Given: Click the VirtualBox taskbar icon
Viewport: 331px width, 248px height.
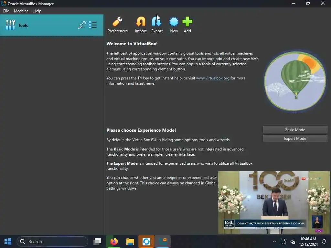Looking at the screenshot, I should 163,242.
